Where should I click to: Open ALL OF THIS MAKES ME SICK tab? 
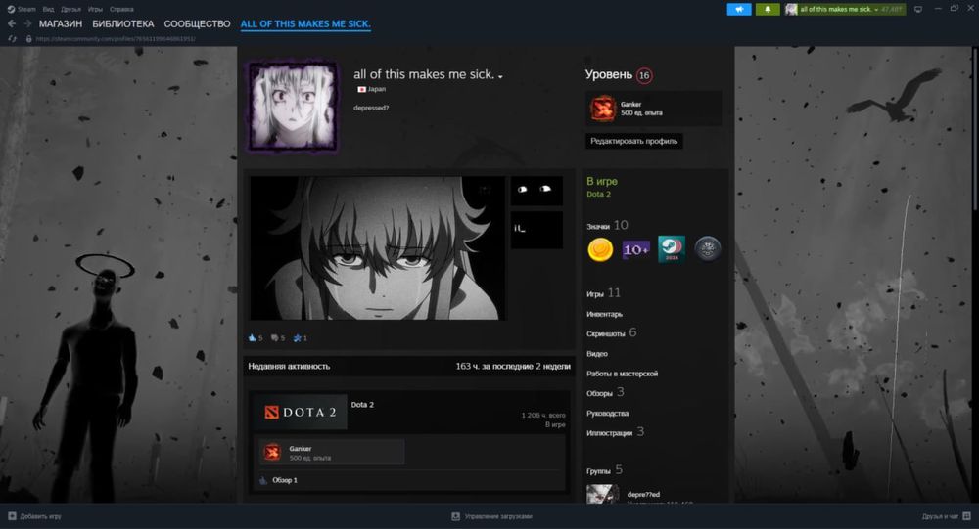tap(305, 23)
